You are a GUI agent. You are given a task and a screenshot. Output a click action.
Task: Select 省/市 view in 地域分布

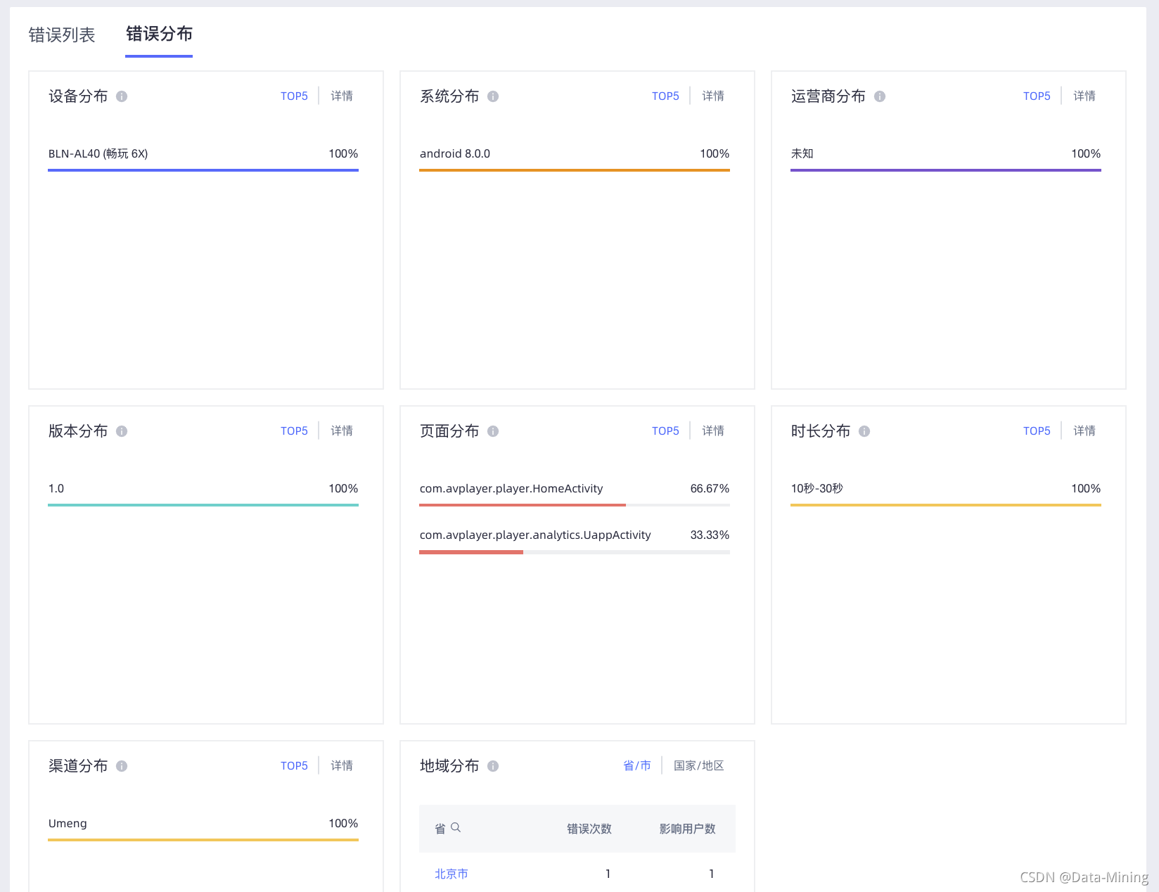637,766
